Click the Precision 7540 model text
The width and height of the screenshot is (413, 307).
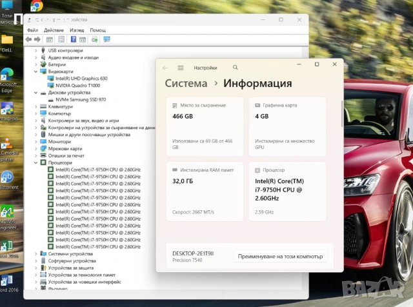[187, 260]
